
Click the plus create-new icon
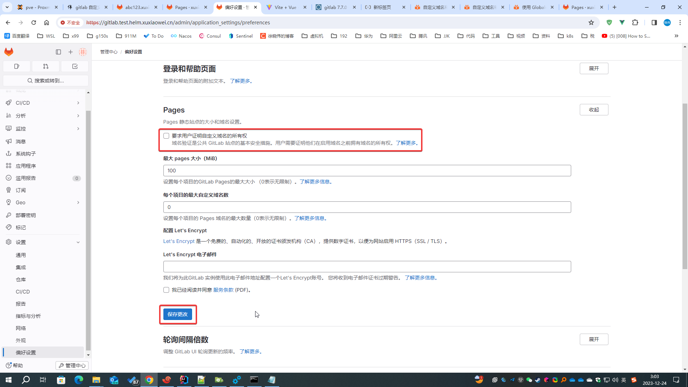(71, 52)
